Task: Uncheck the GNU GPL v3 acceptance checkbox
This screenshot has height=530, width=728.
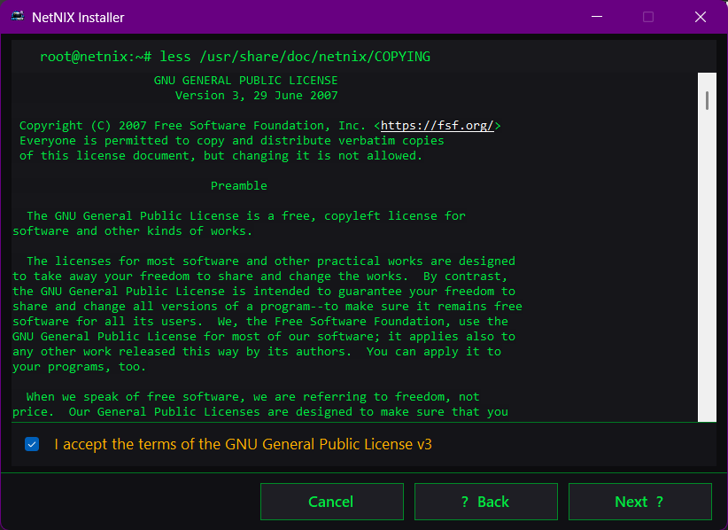Action: pyautogui.click(x=32, y=444)
